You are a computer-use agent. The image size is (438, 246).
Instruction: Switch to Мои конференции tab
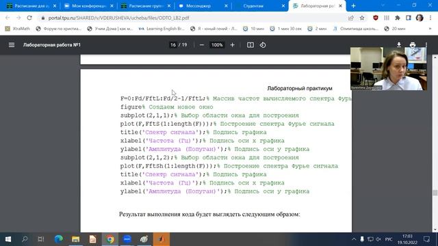click(88, 5)
